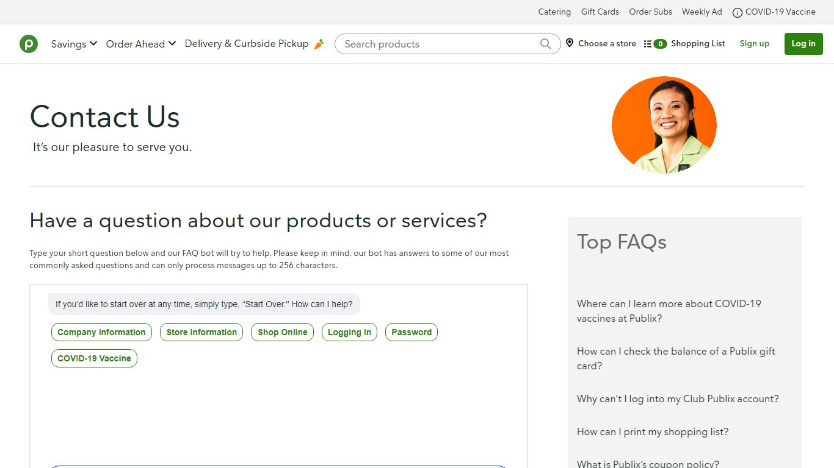Click the "Start Over" chat bot message

pyautogui.click(x=204, y=304)
